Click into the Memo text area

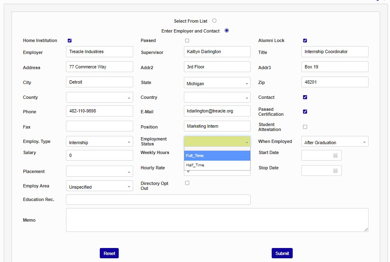pos(217,220)
